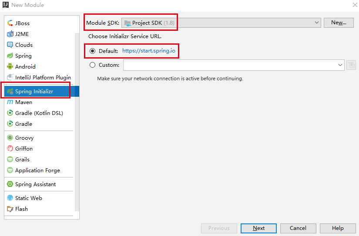Choose the Gradle (Kotlin DSL) icon
Screen dimensions: 359x236
(10, 113)
